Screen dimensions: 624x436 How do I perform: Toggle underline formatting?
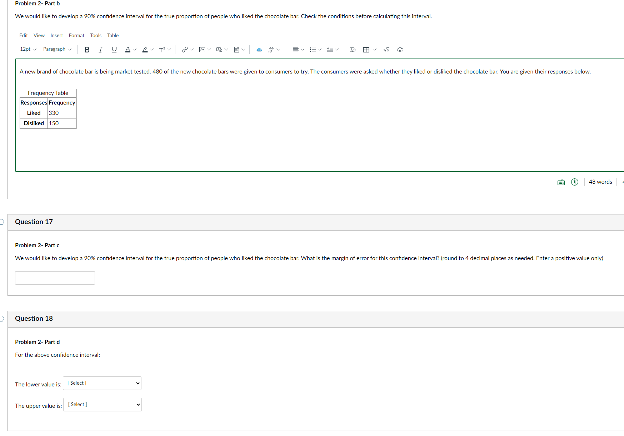point(114,50)
